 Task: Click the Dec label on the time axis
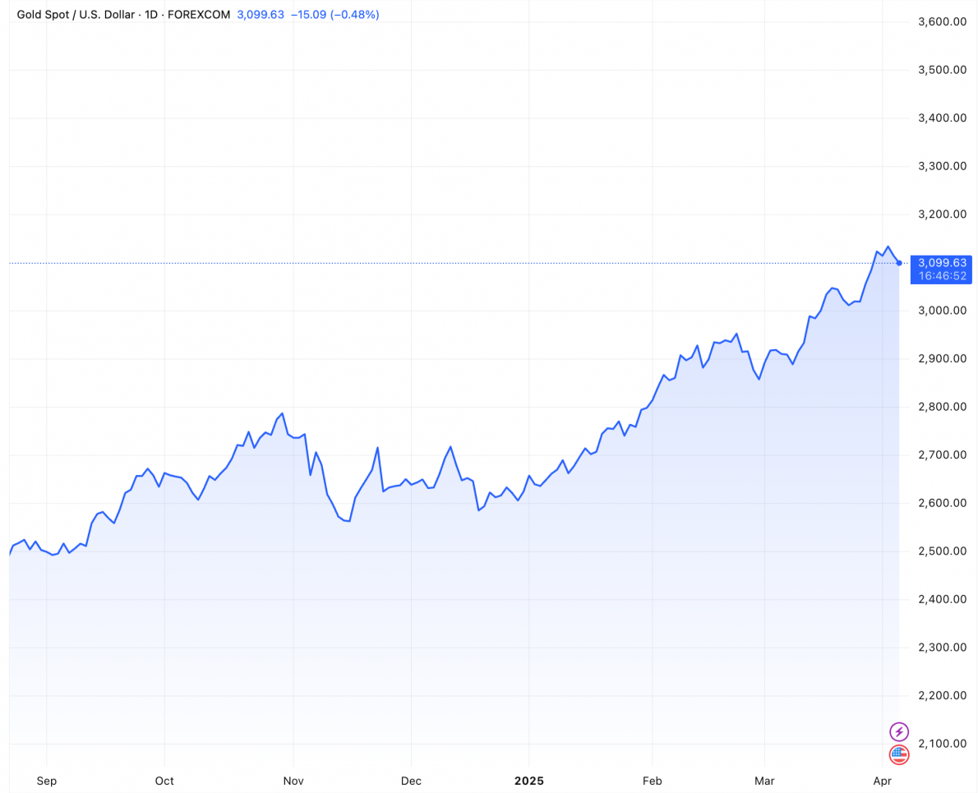[411, 781]
